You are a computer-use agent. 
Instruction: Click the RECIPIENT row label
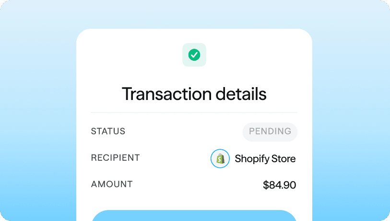[x=115, y=158]
